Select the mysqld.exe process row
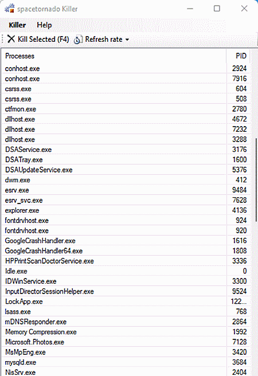Screen dimensions: 258x376 tap(126, 362)
